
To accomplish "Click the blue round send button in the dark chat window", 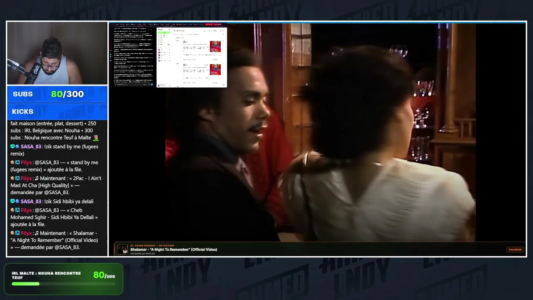I will tap(152, 85).
